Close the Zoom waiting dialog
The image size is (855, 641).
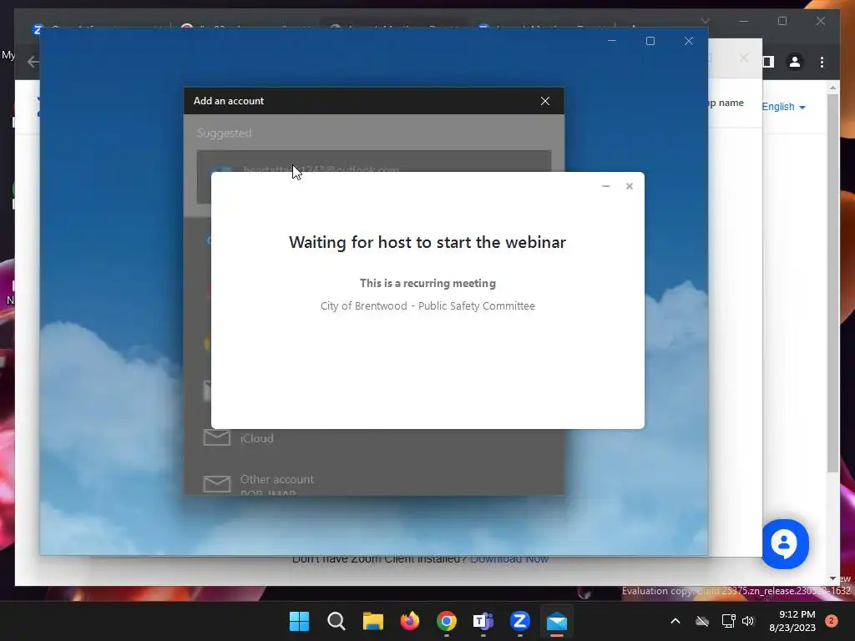tap(630, 186)
